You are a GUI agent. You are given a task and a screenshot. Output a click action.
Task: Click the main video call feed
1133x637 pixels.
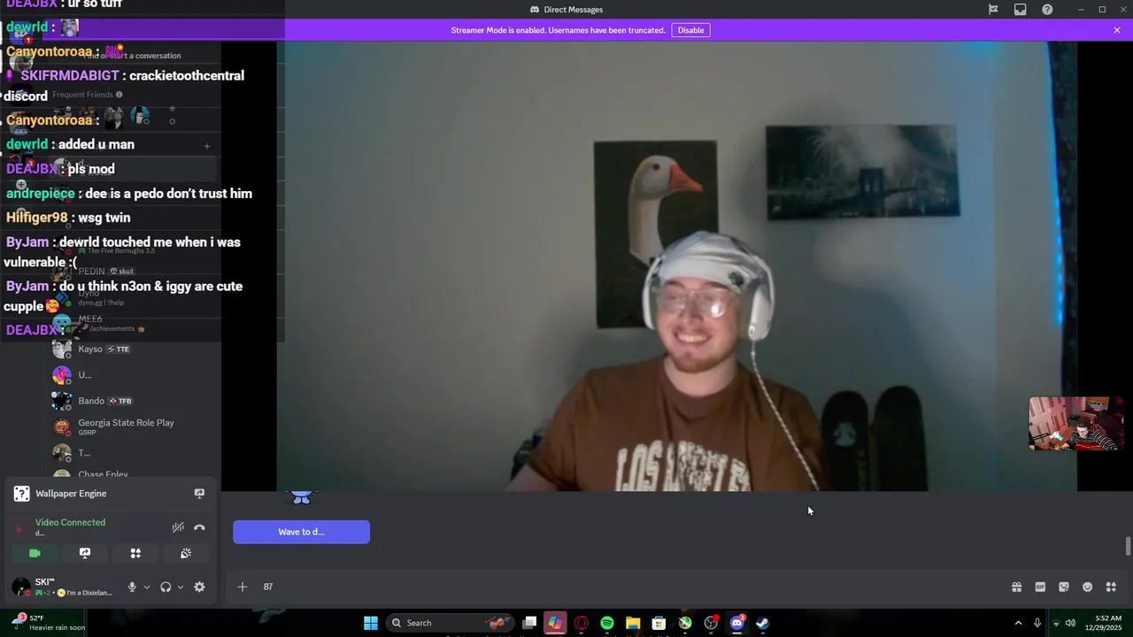click(676, 265)
